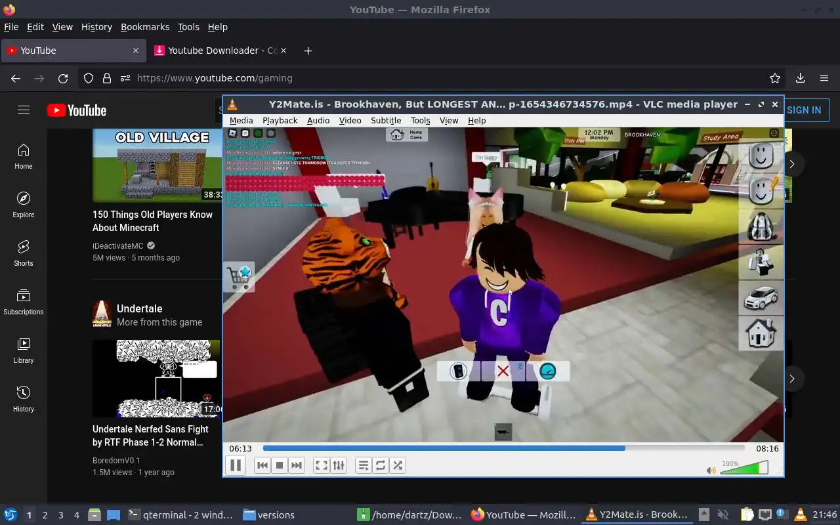Open YouTube Subscriptions in sidebar

pyautogui.click(x=24, y=303)
